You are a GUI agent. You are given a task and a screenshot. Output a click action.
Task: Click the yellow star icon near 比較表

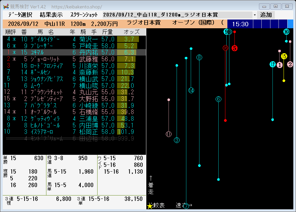tap(150, 206)
